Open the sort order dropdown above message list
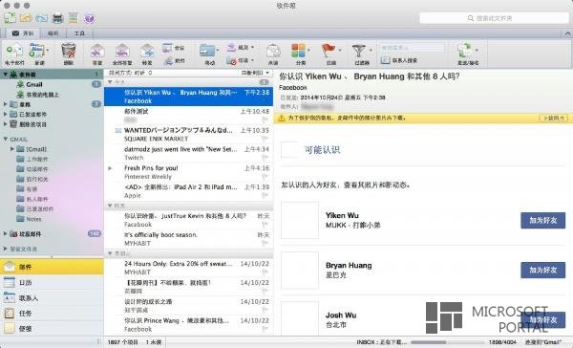This screenshot has width=573, height=348. point(255,73)
